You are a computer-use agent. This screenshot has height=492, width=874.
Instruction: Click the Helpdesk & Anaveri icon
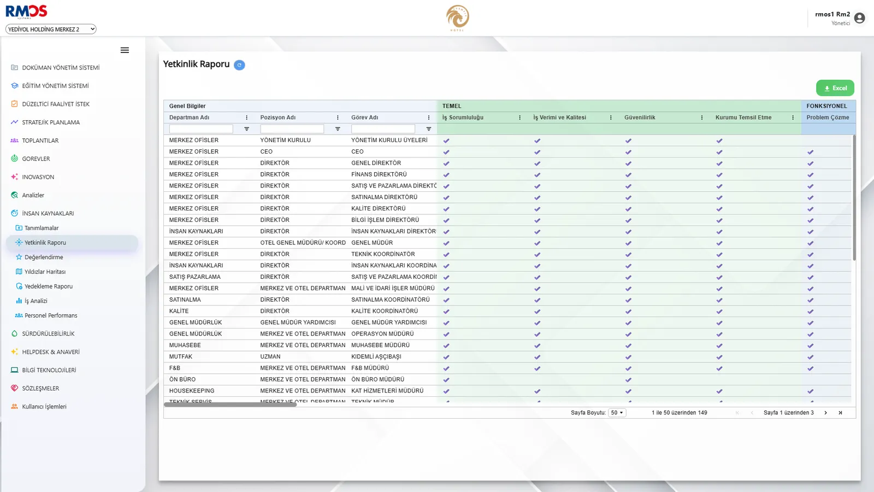coord(15,352)
